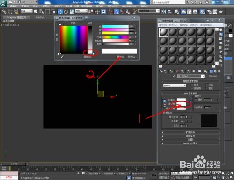Enable the Face Map checkbox
The height and width of the screenshot is (180, 234).
pyautogui.click(x=192, y=88)
